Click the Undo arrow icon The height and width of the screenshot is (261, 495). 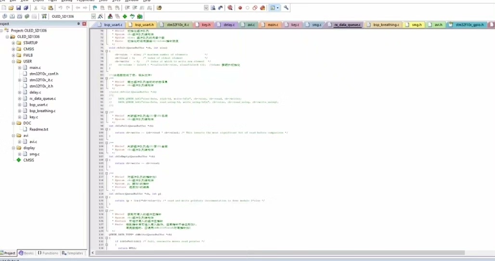click(60, 8)
